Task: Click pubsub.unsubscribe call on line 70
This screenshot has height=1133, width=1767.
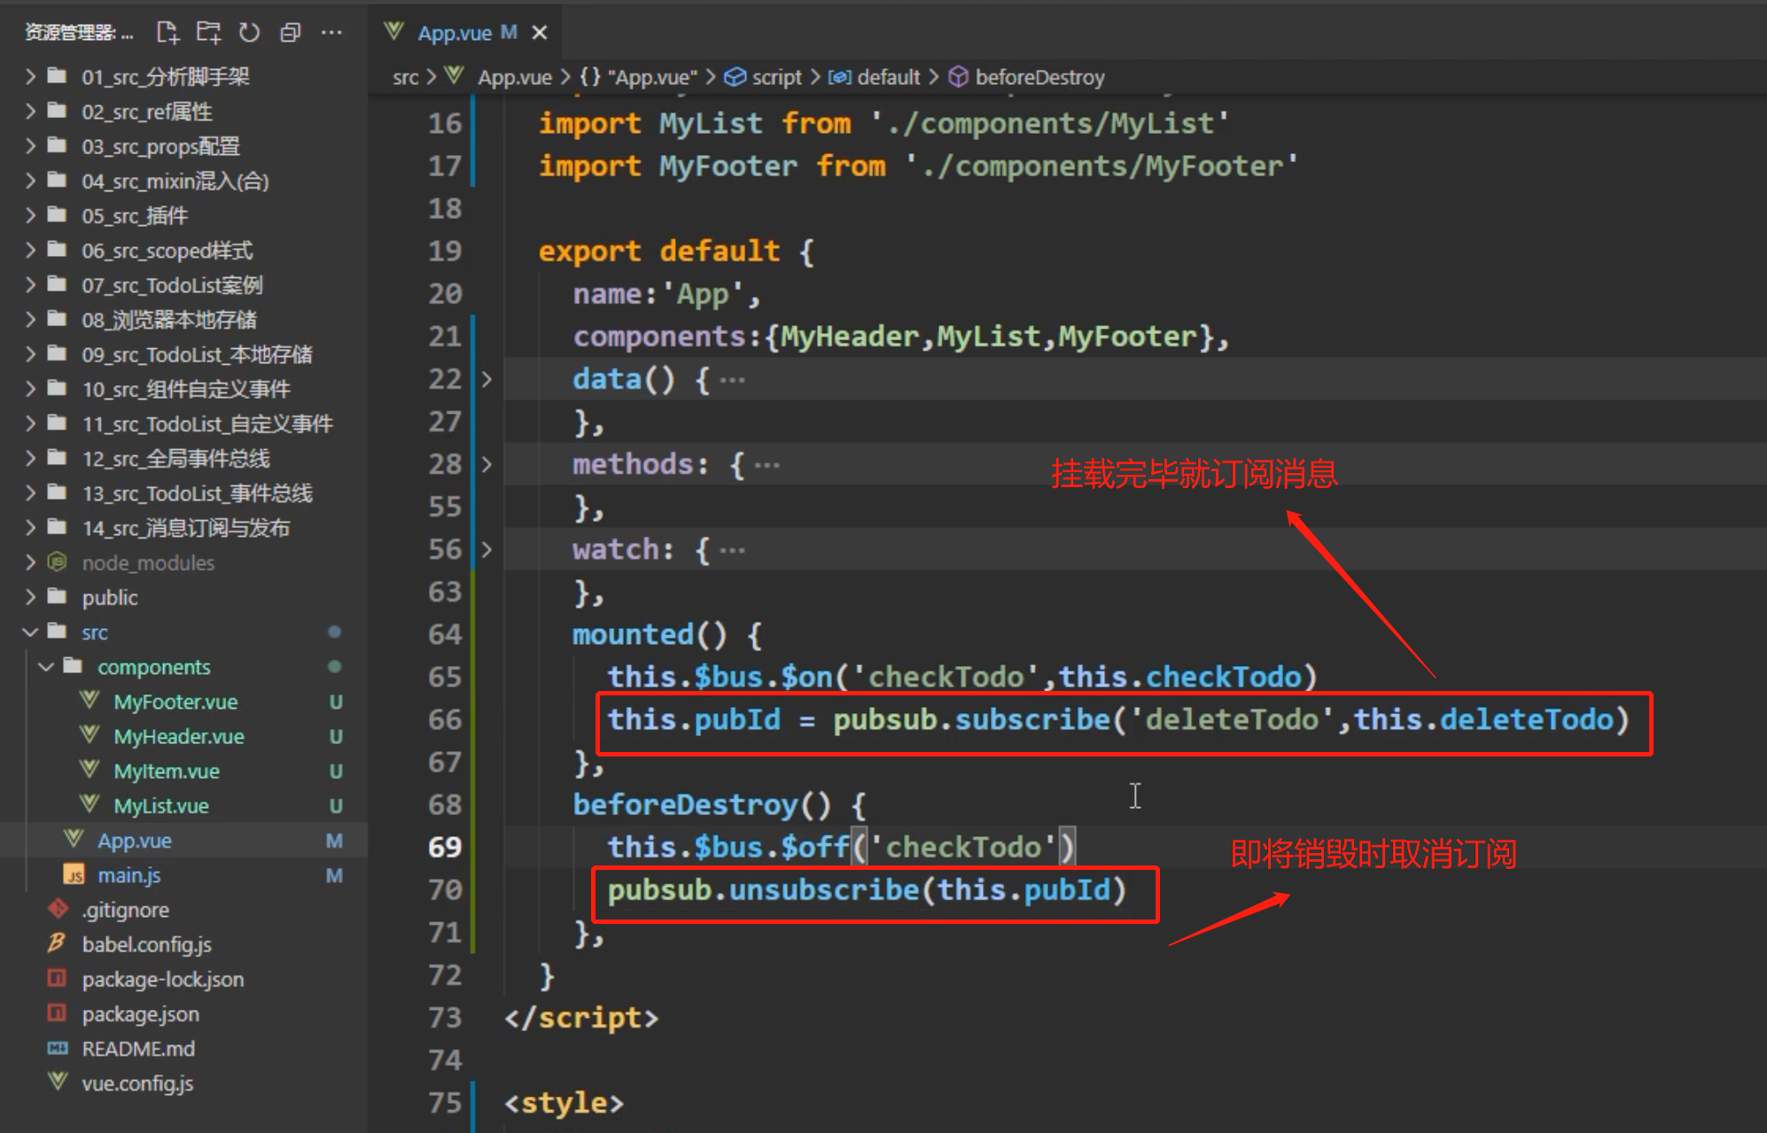Action: point(867,889)
